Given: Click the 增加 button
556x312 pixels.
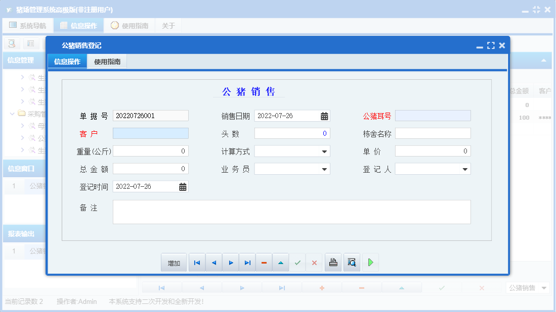Looking at the screenshot, I should click(x=174, y=262).
